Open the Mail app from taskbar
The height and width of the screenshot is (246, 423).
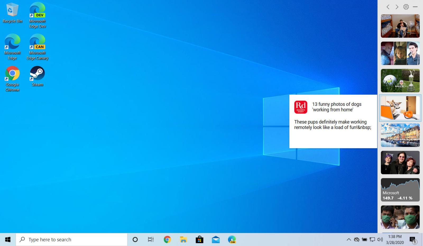pos(216,240)
